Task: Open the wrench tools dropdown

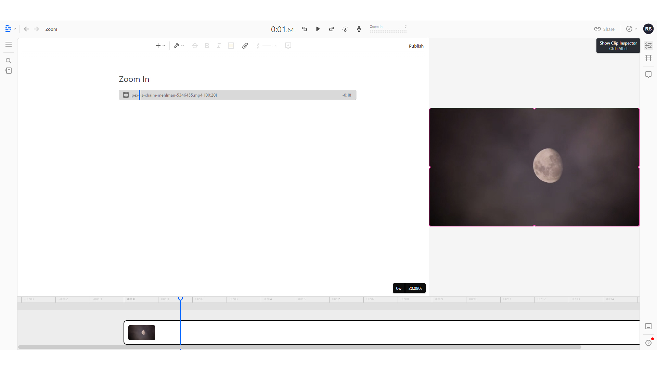Action: [178, 46]
